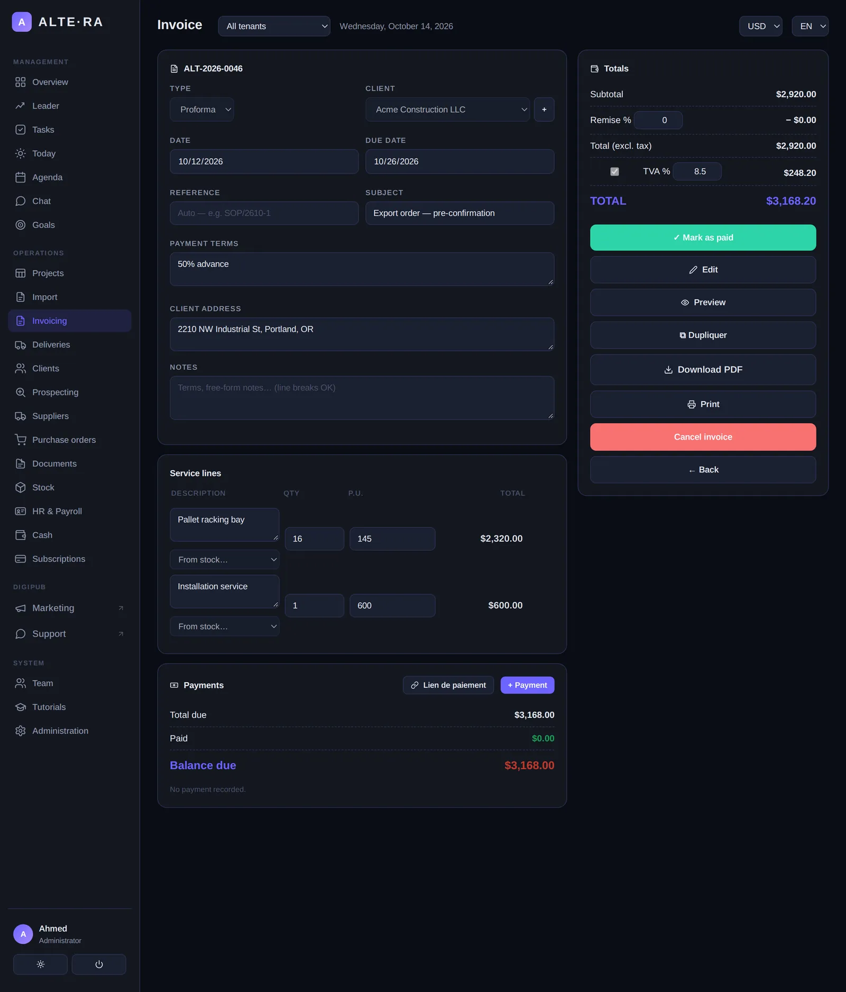
Task: Click the ALTE·RA logo icon
Action: pyautogui.click(x=22, y=22)
